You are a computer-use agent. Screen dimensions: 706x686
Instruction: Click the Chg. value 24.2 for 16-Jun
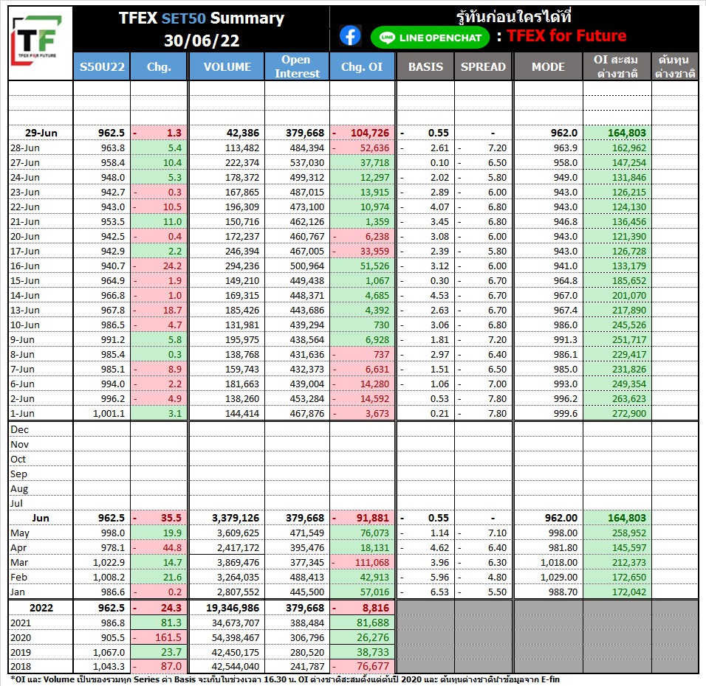(173, 266)
